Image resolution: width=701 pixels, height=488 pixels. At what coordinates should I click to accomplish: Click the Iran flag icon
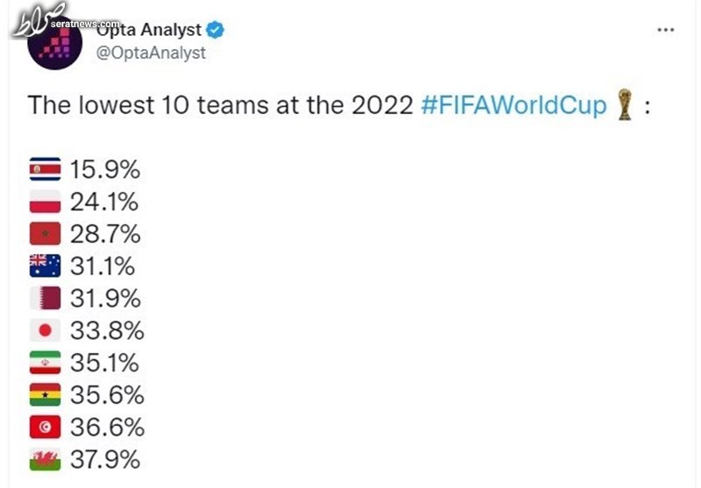click(x=46, y=363)
